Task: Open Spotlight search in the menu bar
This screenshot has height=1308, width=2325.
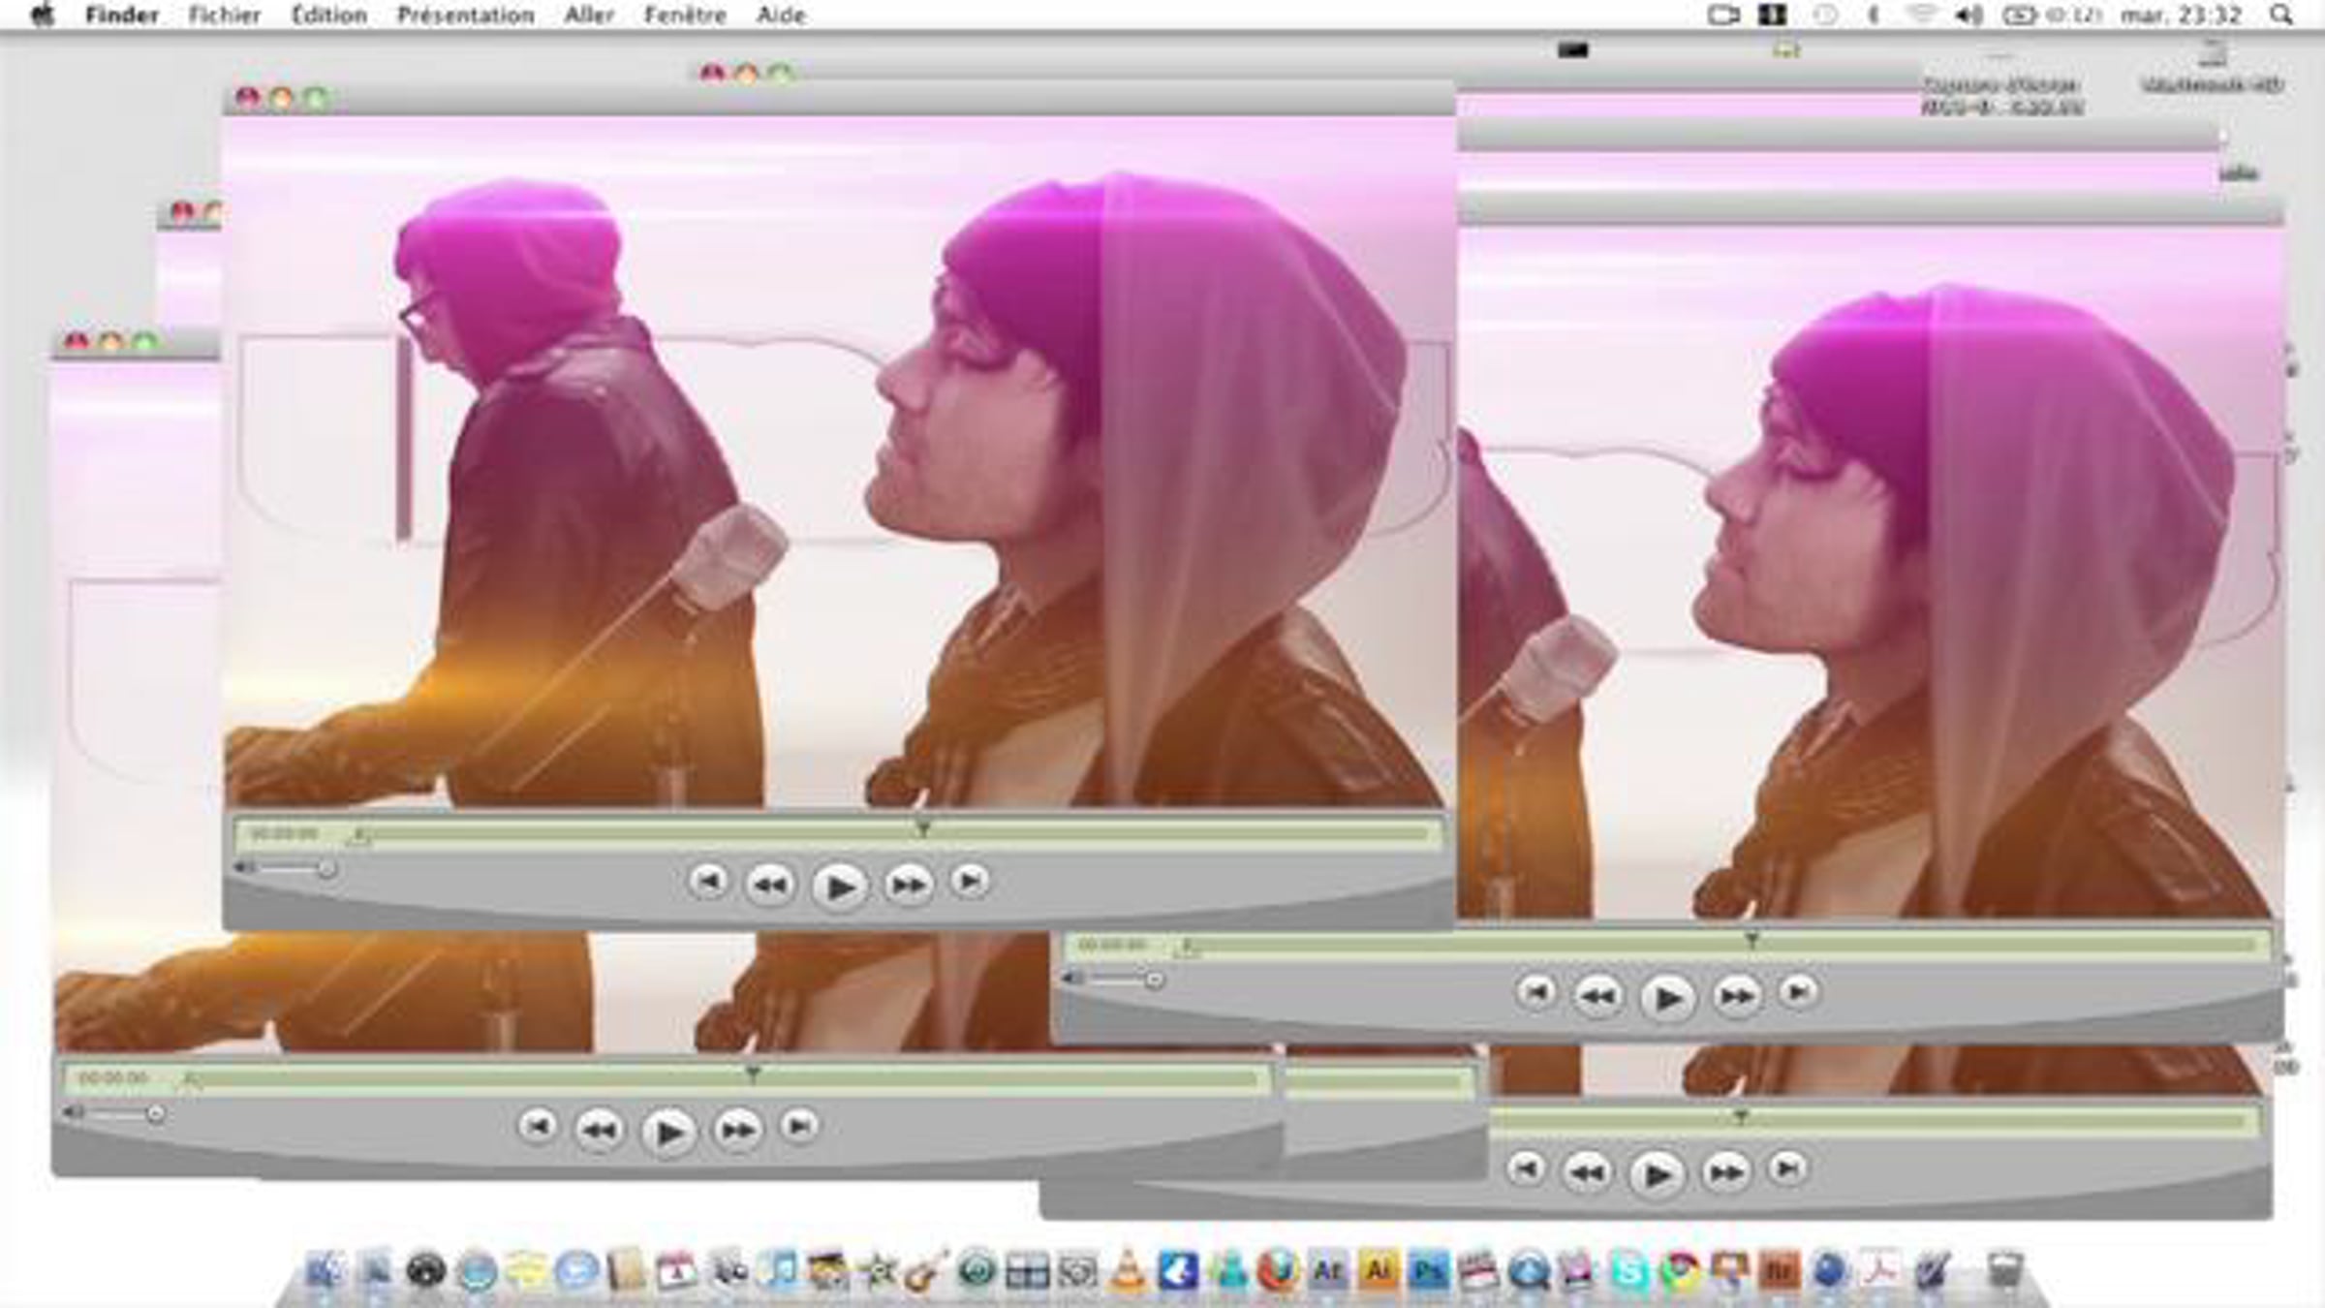Action: tap(2281, 16)
